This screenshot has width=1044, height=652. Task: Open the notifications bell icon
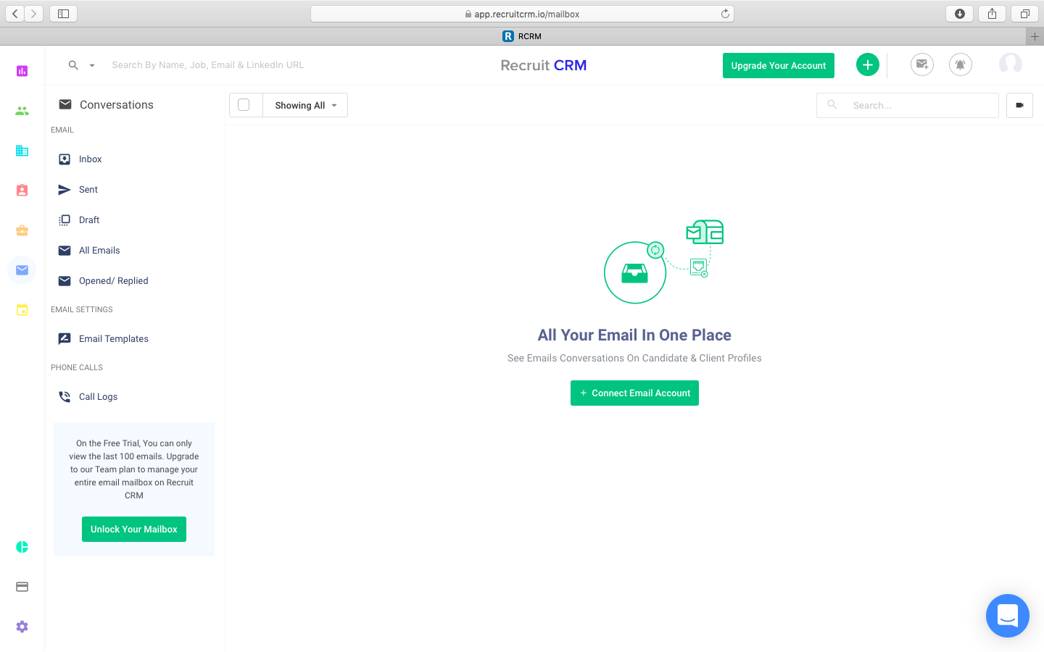tap(961, 64)
